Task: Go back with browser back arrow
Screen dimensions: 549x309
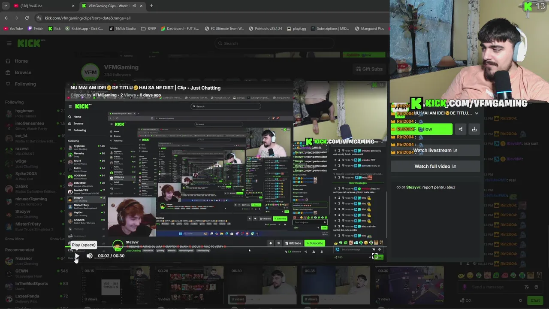Action: tap(6, 18)
